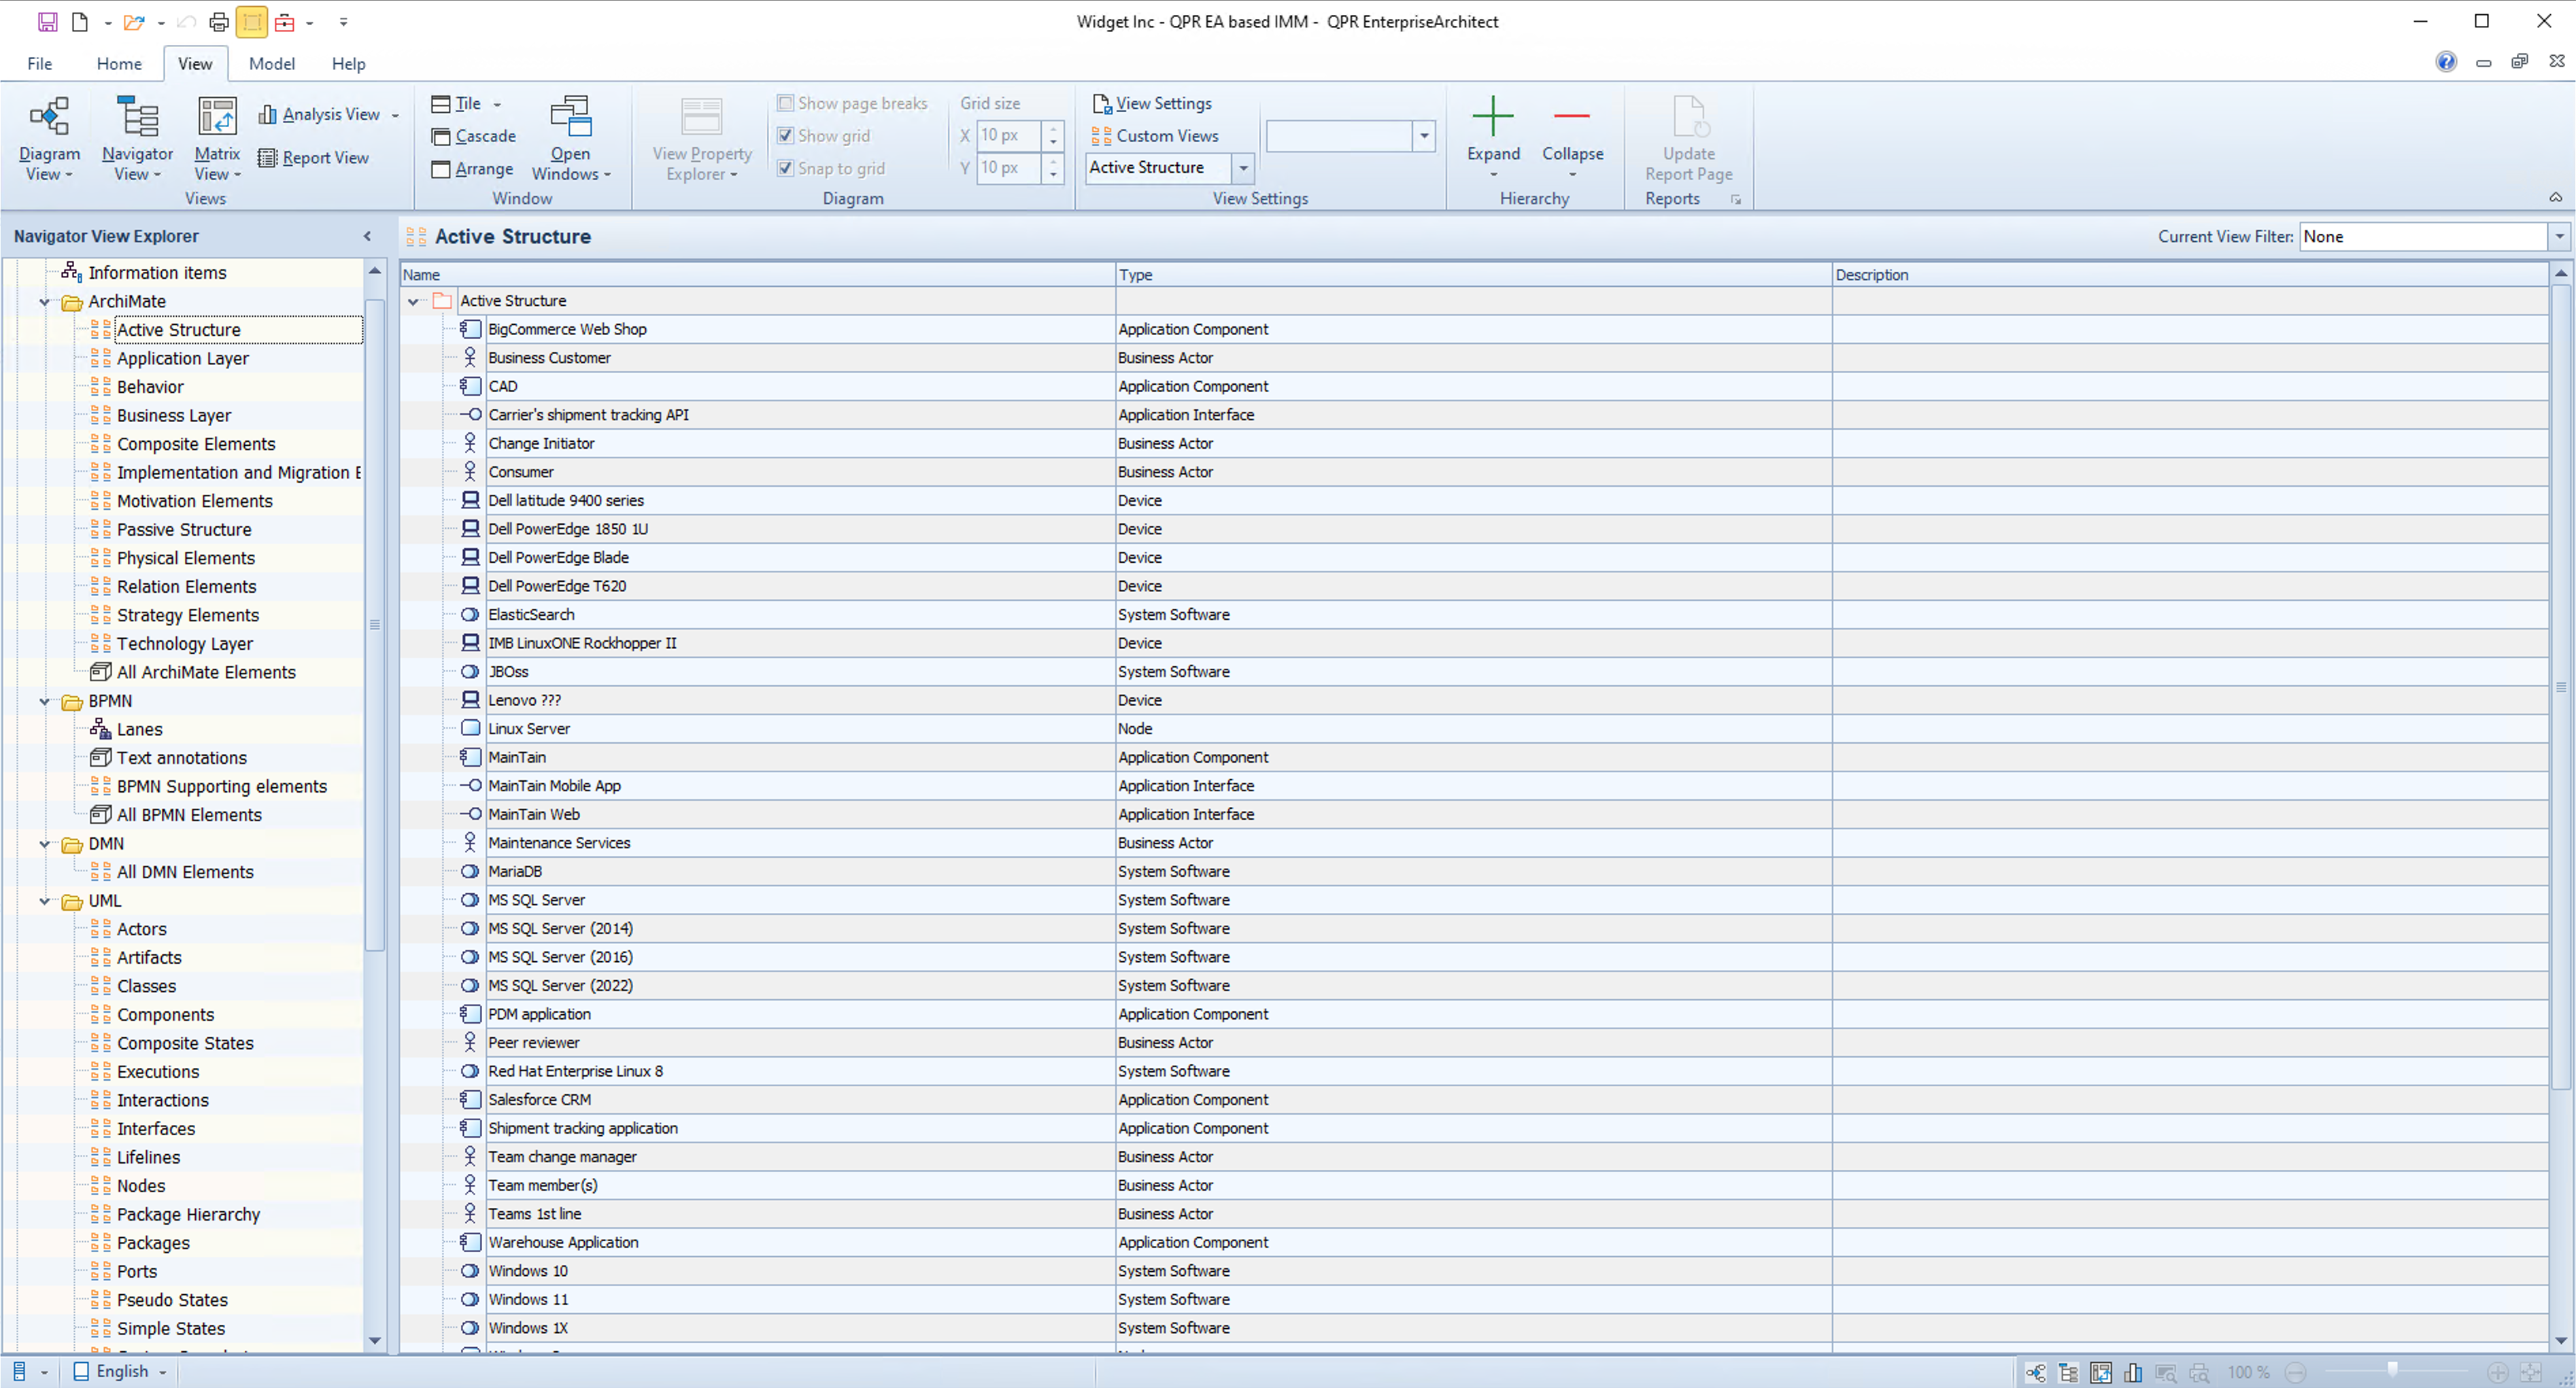Click the red Collapse hierarchy icon

pos(1571,117)
